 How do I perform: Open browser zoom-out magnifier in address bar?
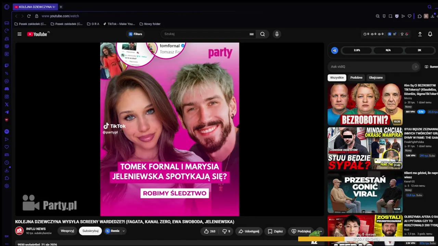[378, 16]
